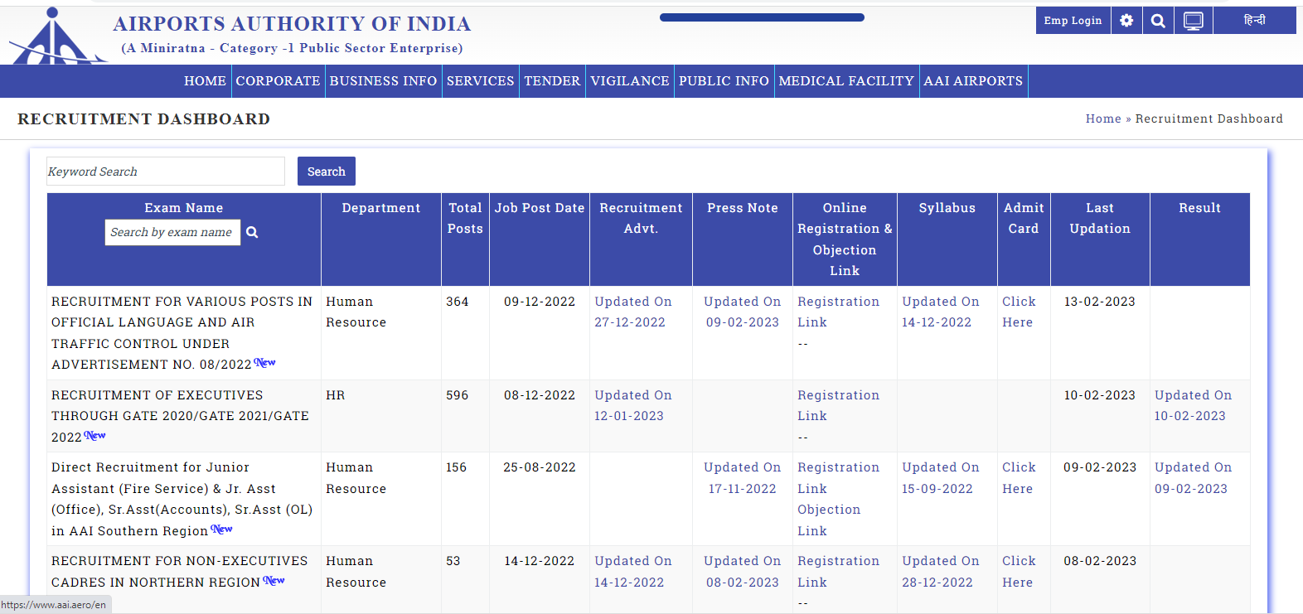The width and height of the screenshot is (1303, 614).
Task: Open the Emp Login button
Action: (x=1073, y=21)
